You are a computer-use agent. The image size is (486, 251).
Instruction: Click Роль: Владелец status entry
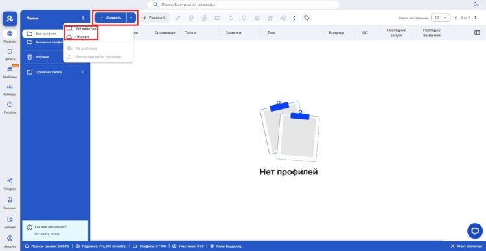(x=226, y=246)
